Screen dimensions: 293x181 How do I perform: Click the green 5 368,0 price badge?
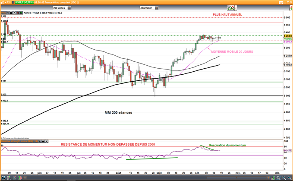click(24, 2)
